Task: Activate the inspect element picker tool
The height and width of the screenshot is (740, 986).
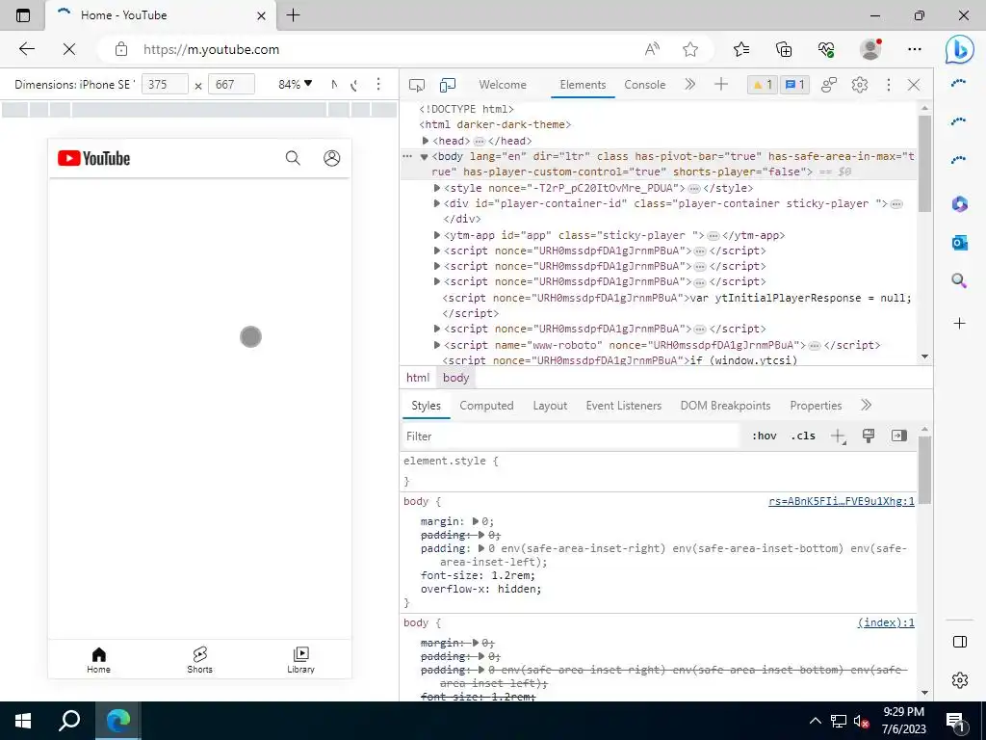Action: pyautogui.click(x=416, y=85)
